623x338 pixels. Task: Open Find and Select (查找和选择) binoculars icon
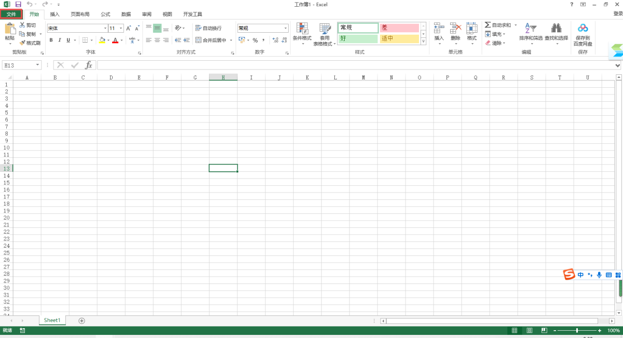coord(556,29)
